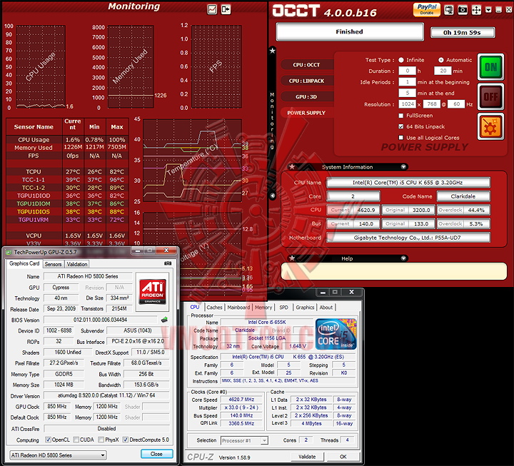Select the Automatic test type
The image size is (514, 466).
pos(441,60)
